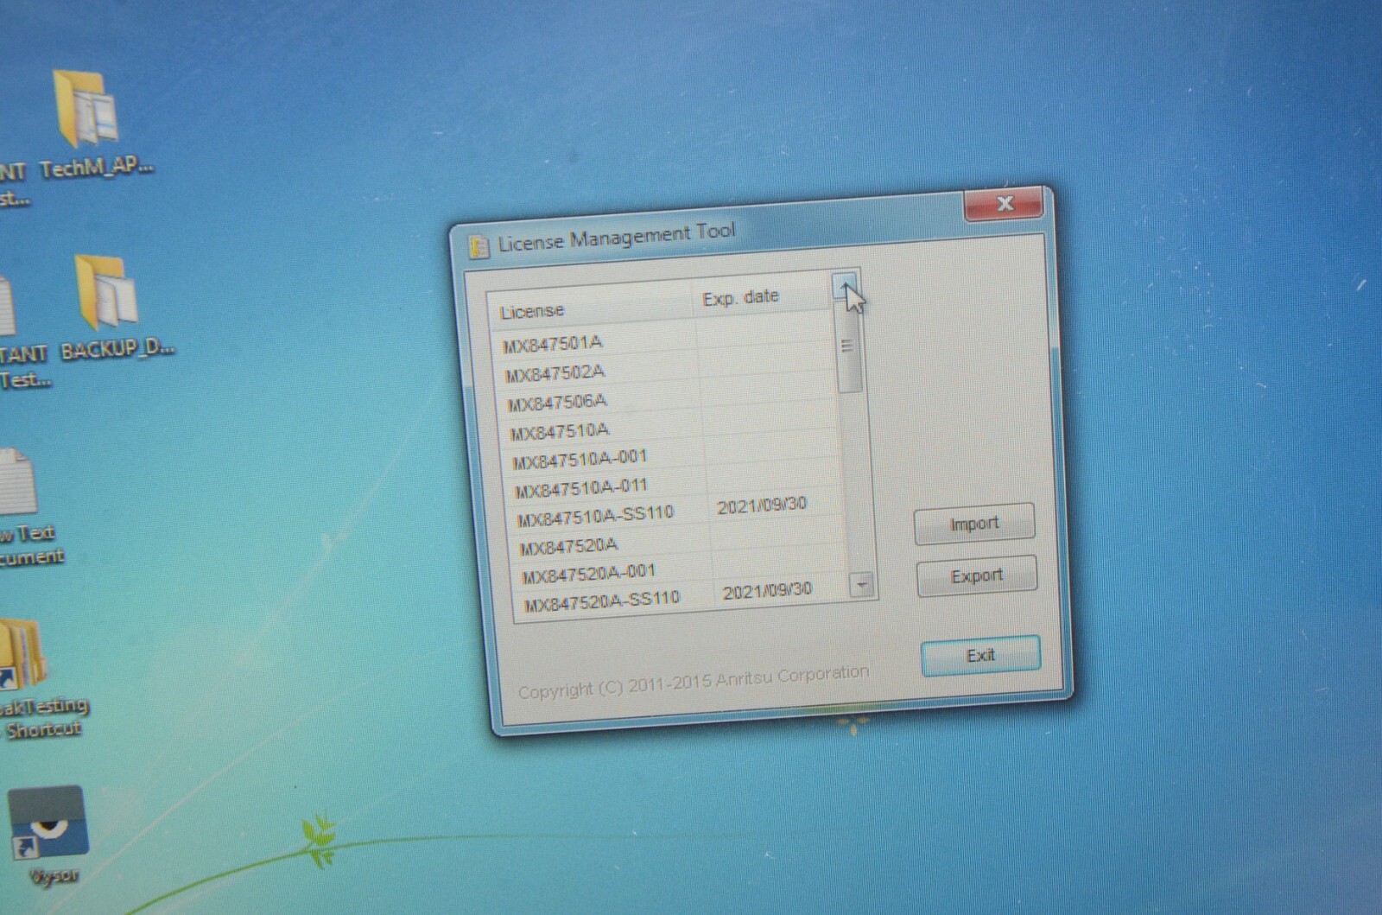Close the License Management Tool window
This screenshot has width=1382, height=915.
1004,205
